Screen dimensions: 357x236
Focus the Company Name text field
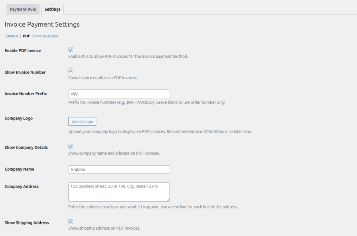coord(119,170)
